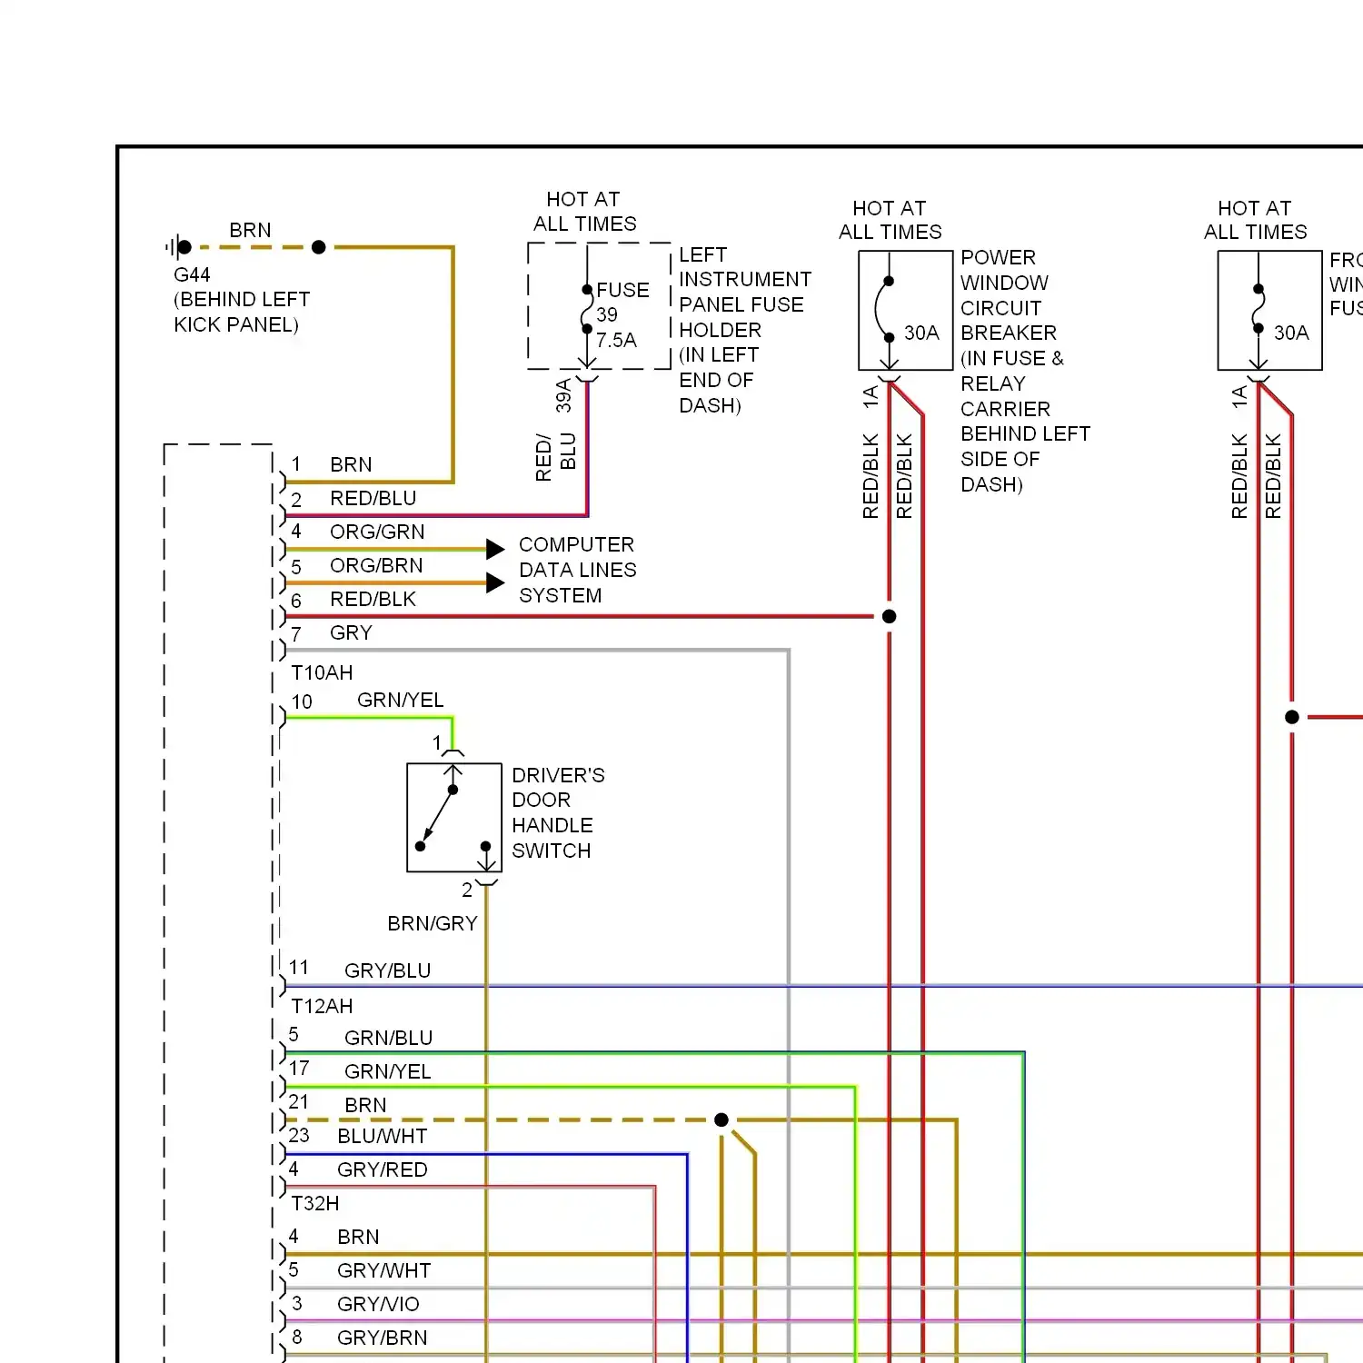Click 'GRY/BLU' label at pin 11

[388, 970]
